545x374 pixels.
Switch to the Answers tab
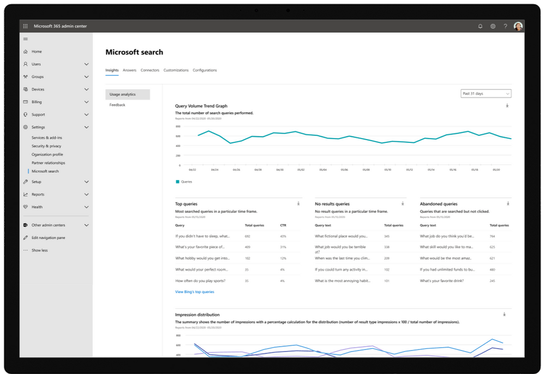(x=130, y=70)
